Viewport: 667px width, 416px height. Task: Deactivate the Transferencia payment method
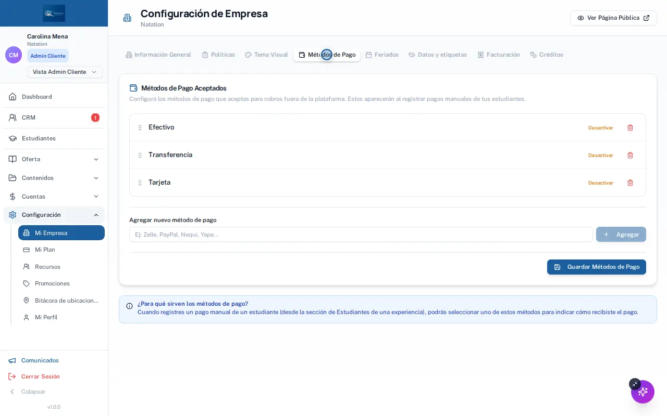point(601,155)
